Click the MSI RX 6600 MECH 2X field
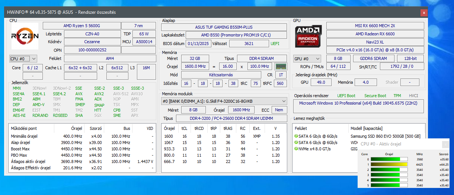The width and height of the screenshot is (454, 195). click(375, 26)
